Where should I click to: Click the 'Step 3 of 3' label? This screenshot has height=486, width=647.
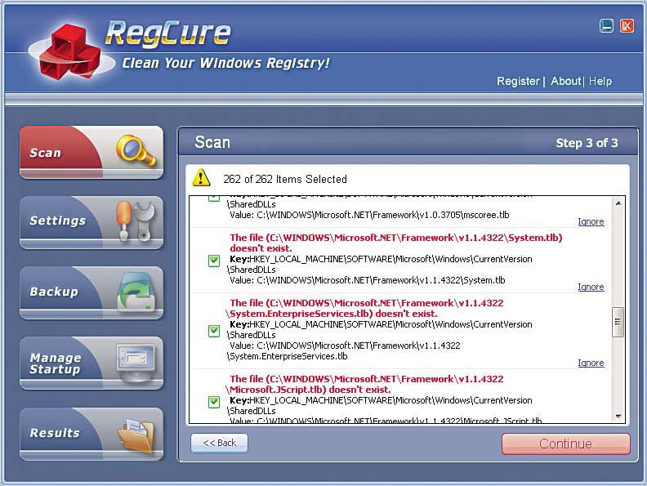pos(587,143)
